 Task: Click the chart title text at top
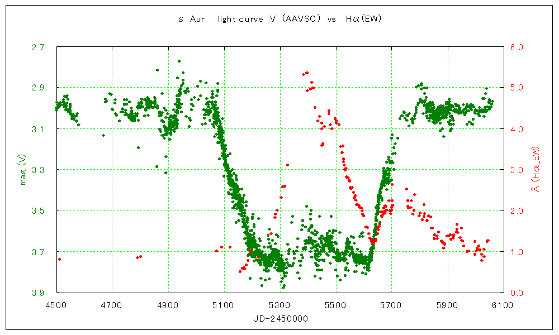pos(279,19)
